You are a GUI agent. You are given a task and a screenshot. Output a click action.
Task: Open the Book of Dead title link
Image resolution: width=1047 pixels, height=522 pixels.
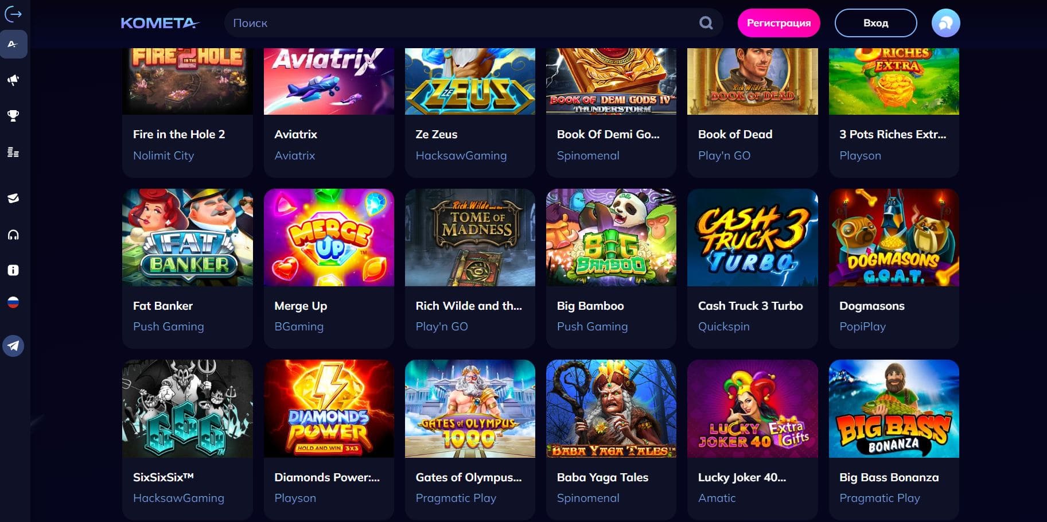pyautogui.click(x=735, y=134)
